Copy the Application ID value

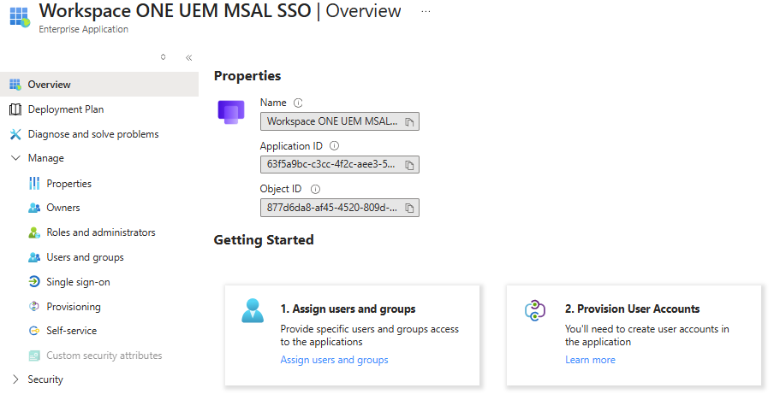click(x=409, y=165)
